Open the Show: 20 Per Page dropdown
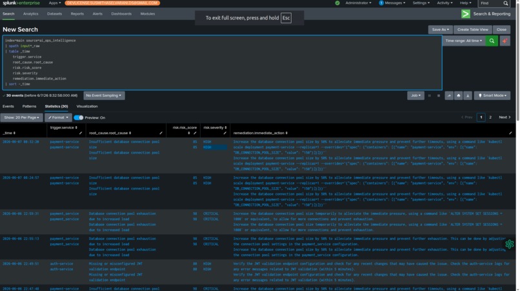 point(21,117)
